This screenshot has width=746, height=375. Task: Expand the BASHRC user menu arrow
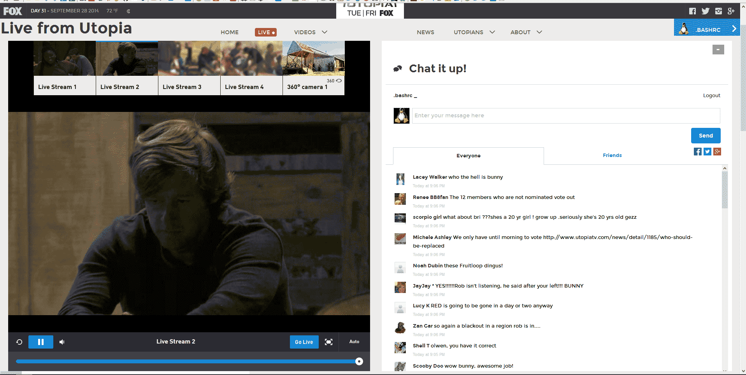pos(734,29)
